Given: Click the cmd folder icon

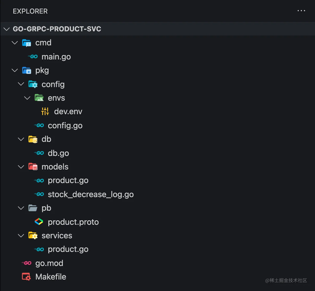Looking at the screenshot, I should pos(27,43).
